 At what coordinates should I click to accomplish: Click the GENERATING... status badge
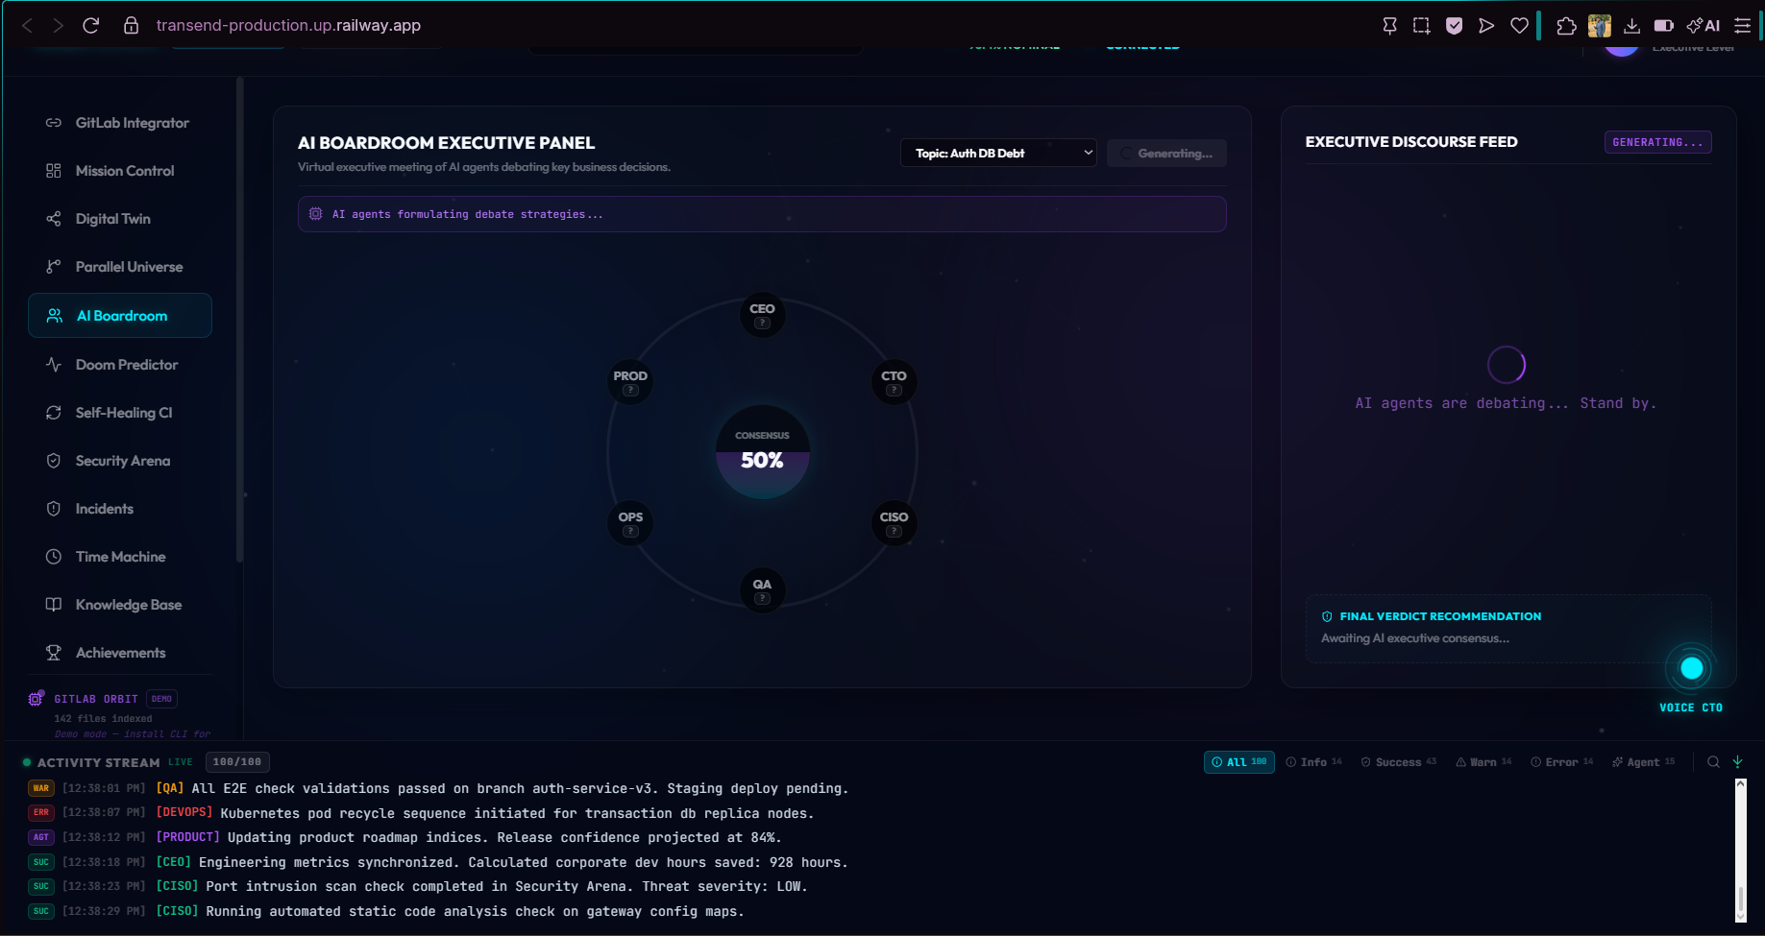pos(1657,142)
